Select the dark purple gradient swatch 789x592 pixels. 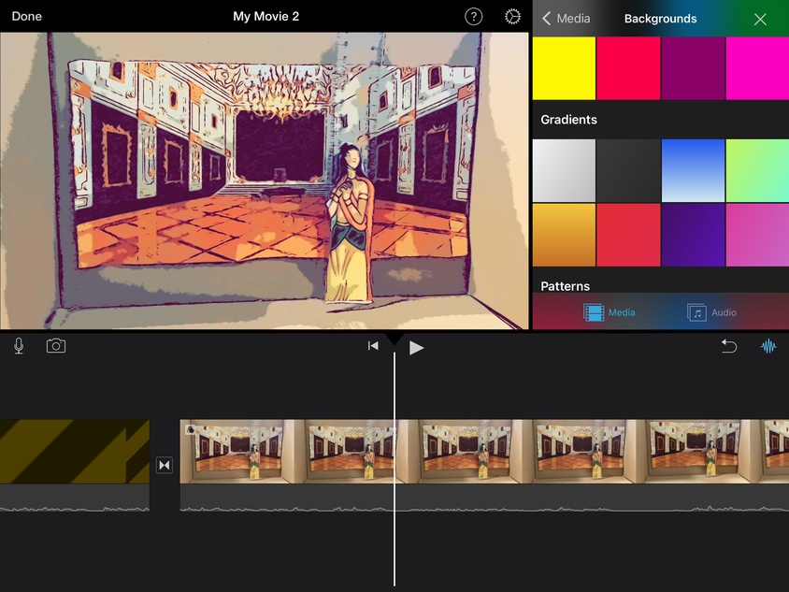click(693, 235)
